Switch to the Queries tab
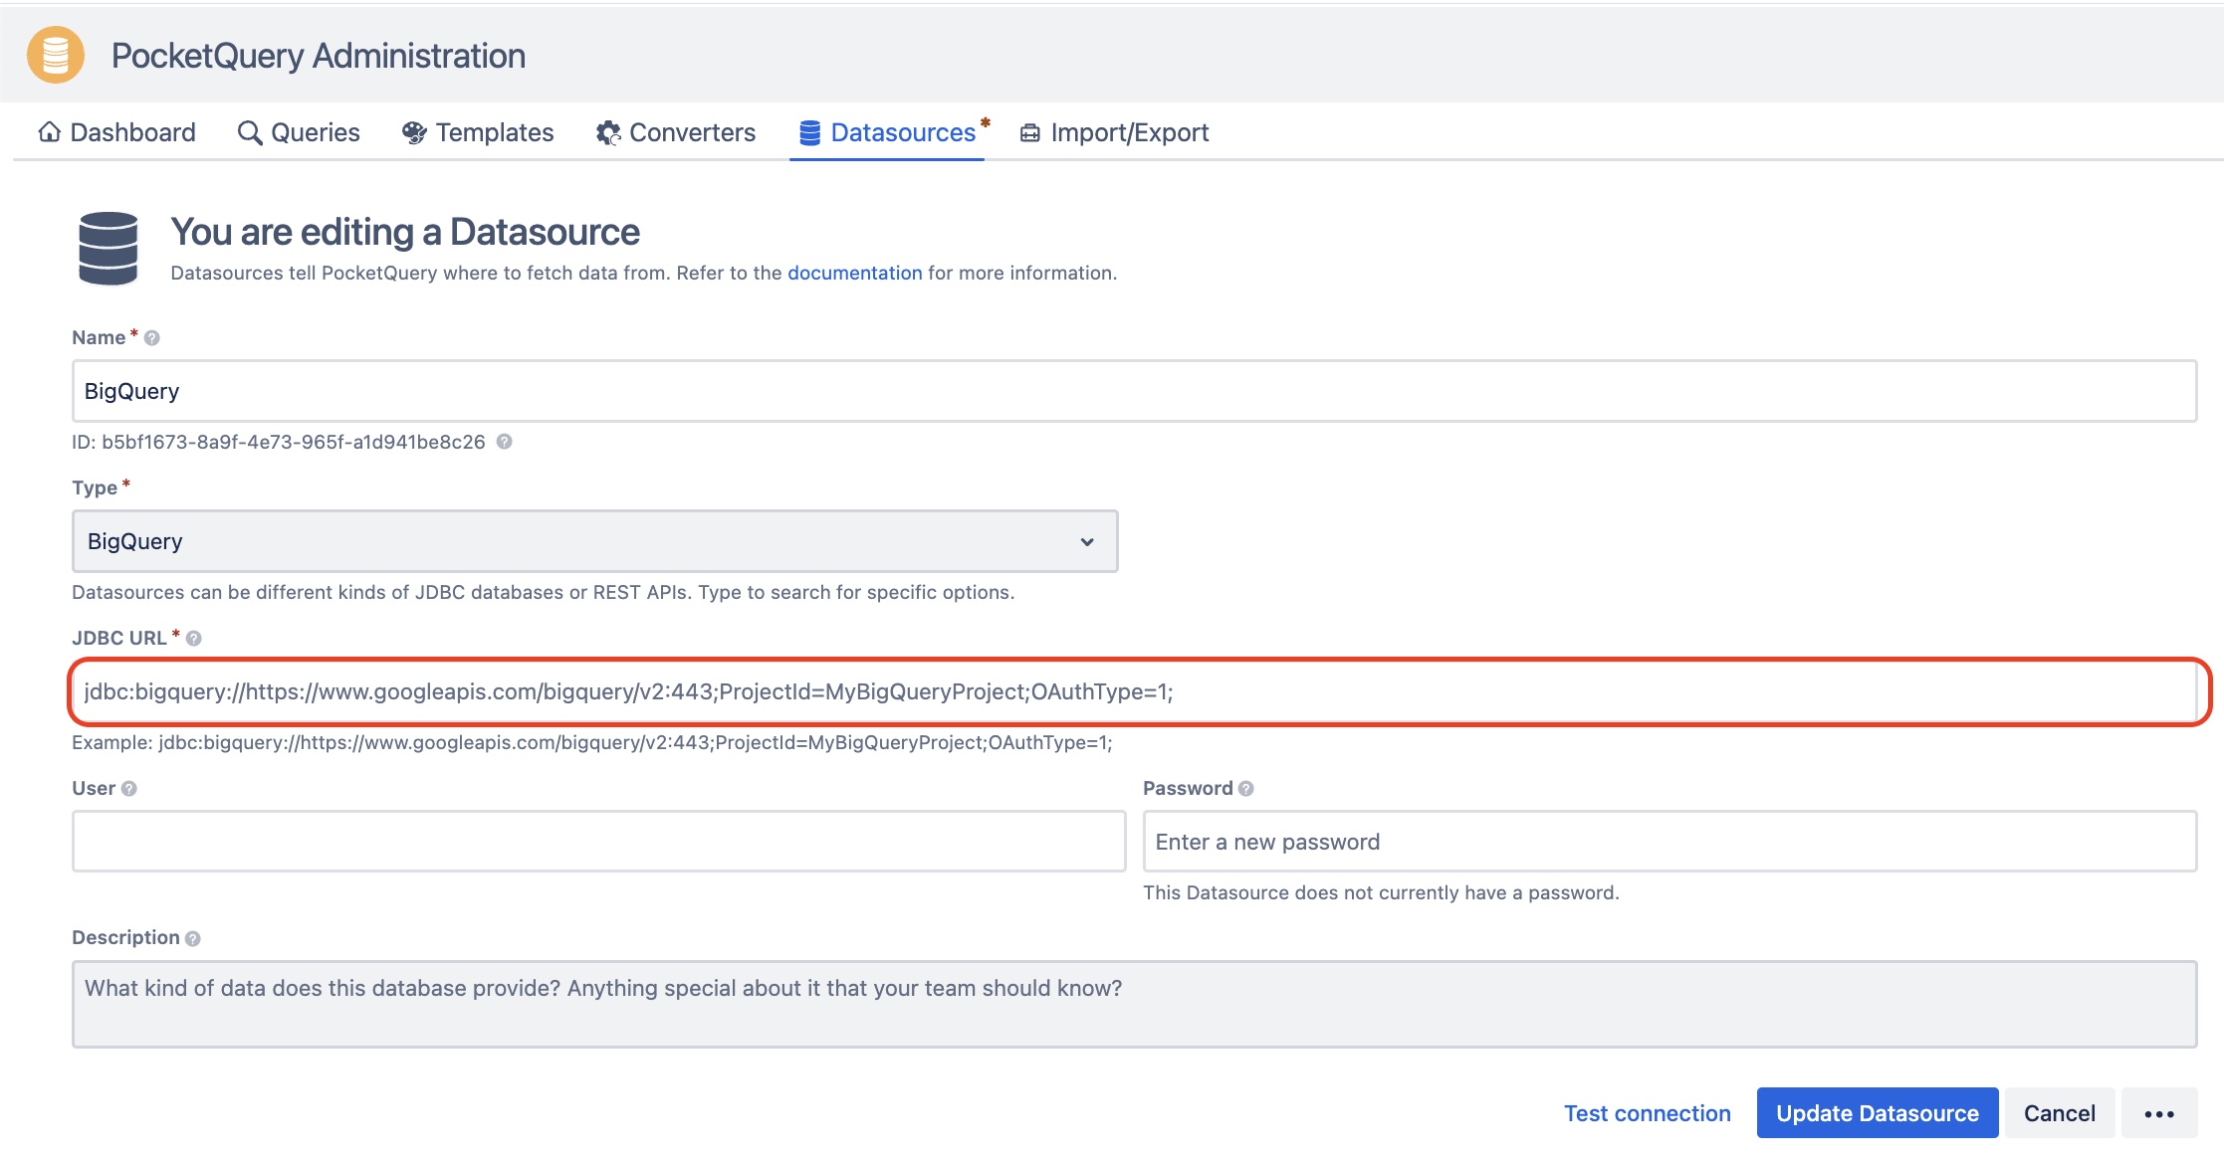The height and width of the screenshot is (1162, 2224). pyautogui.click(x=299, y=132)
